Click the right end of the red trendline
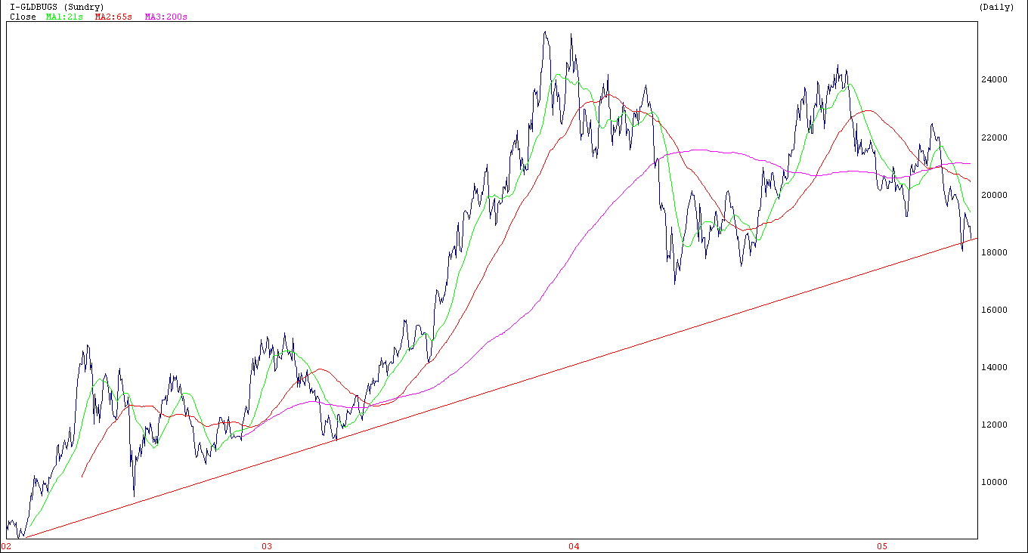This screenshot has width=1028, height=553. click(976, 239)
